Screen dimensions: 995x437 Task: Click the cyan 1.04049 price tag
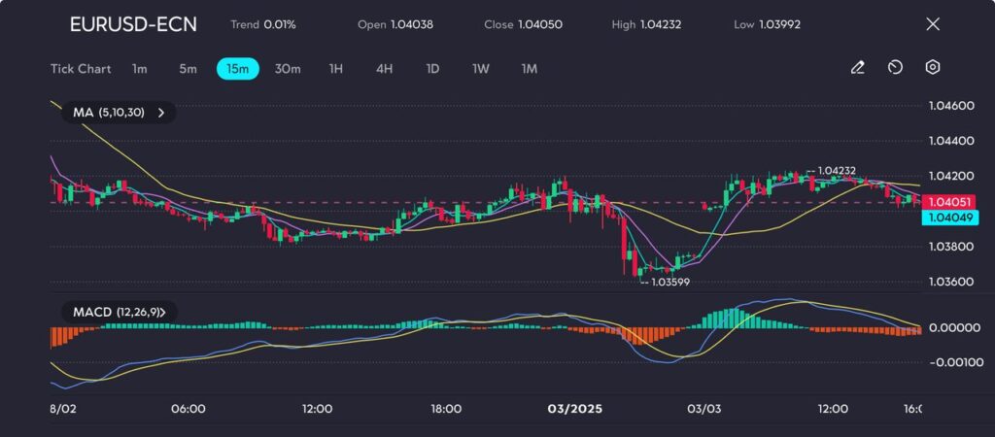[950, 218]
